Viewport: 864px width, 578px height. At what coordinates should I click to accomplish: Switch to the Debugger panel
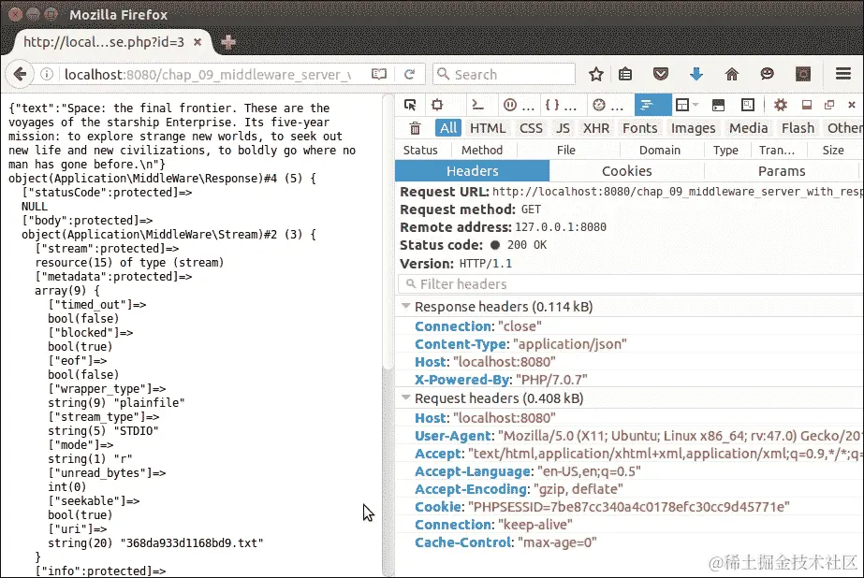[x=519, y=105]
